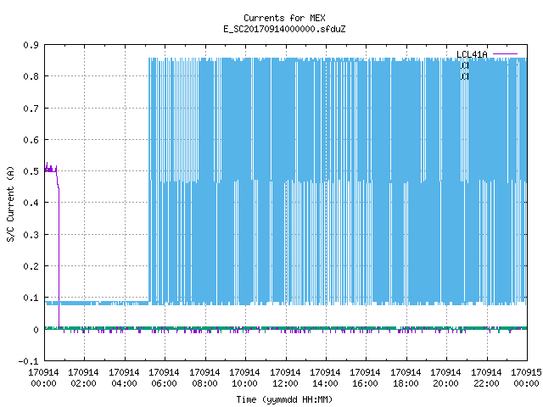Click the purple line sample beside LCL41A
The height and width of the screenshot is (407, 543).
click(505, 54)
